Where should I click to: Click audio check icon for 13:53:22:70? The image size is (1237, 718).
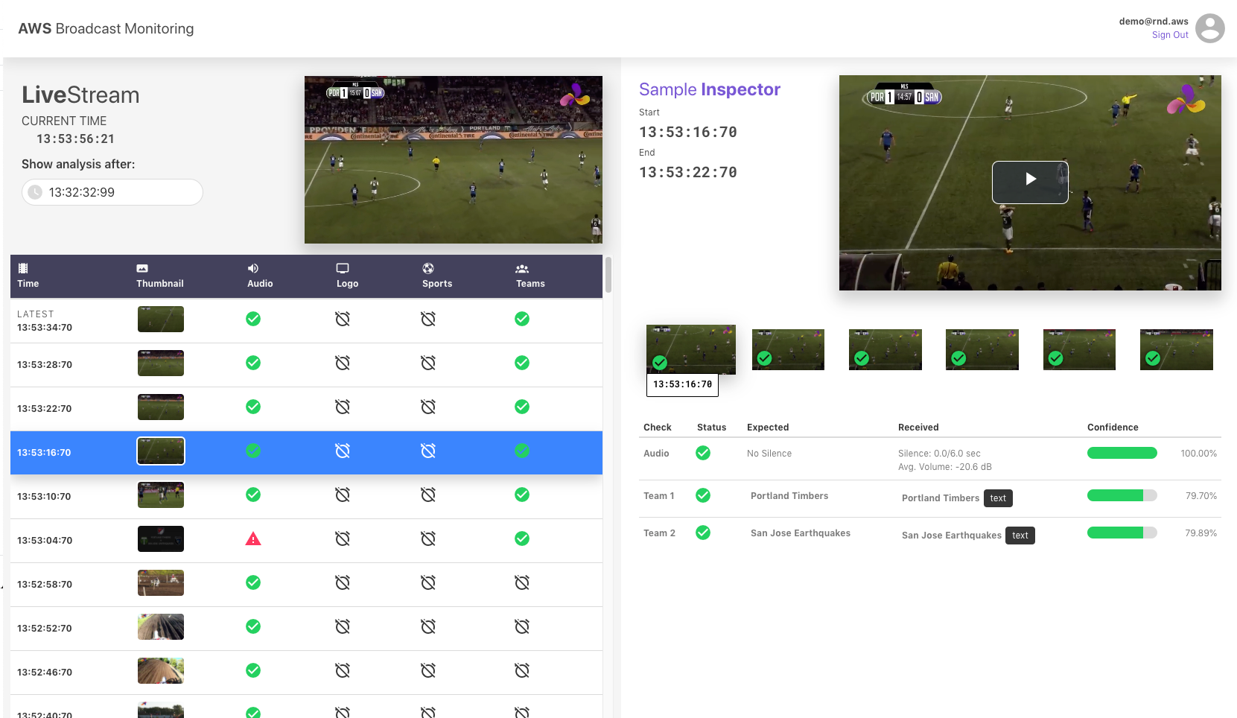click(253, 407)
